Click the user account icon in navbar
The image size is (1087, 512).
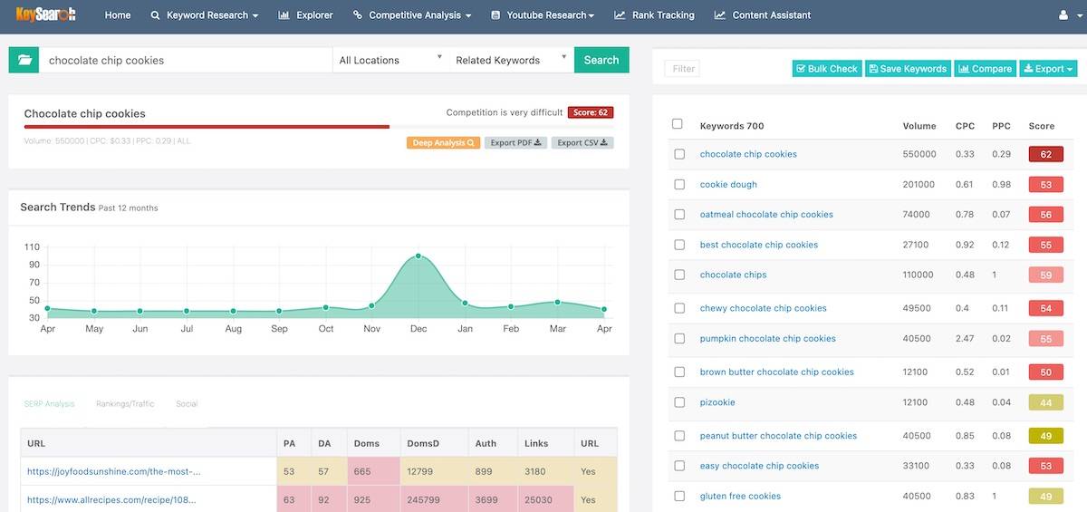tap(1063, 15)
